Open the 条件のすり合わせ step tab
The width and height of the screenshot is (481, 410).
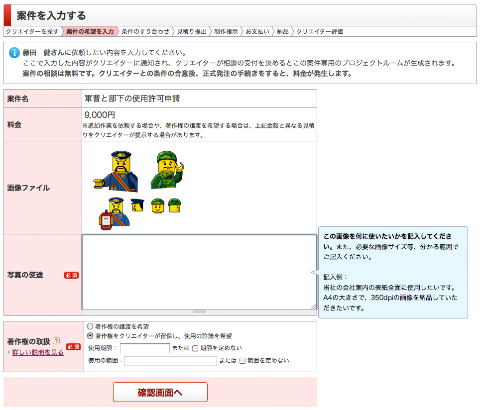(145, 31)
